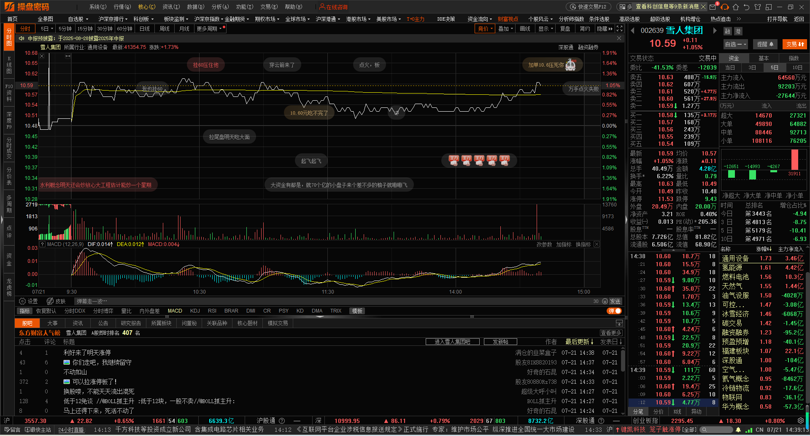This screenshot has height=436, width=810.
Task: Close the new messages notification banner
Action: (x=703, y=7)
